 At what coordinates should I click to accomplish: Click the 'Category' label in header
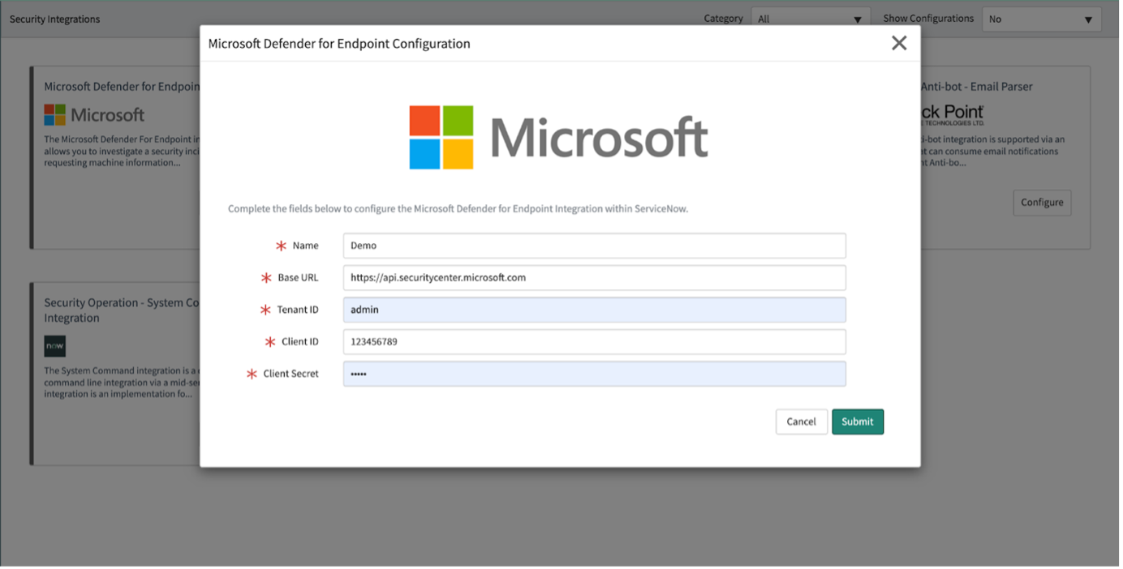click(724, 19)
